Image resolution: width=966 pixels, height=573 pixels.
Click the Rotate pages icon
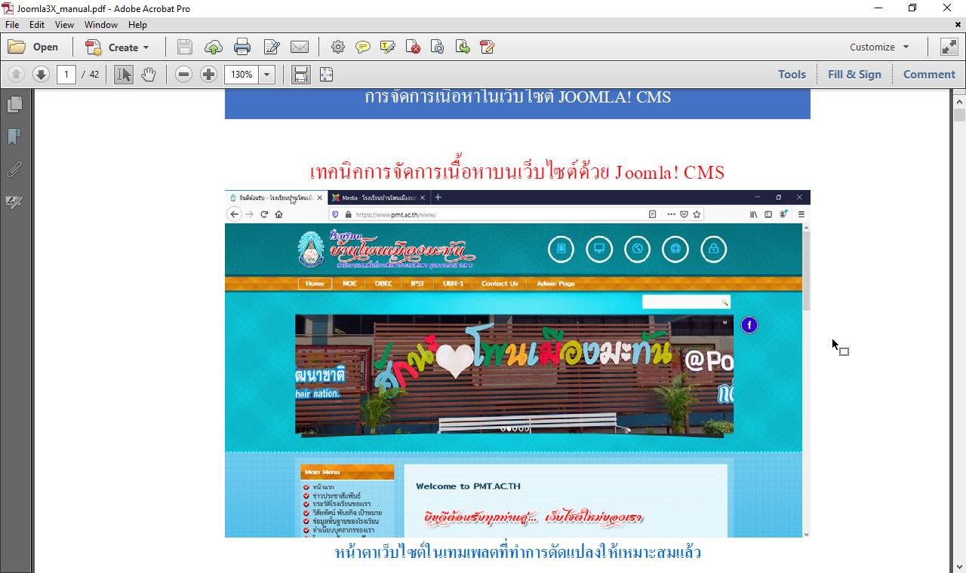pos(438,47)
